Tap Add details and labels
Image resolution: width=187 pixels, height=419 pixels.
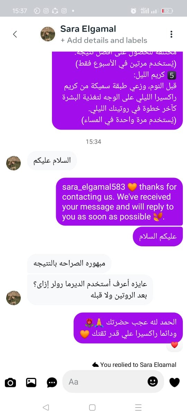click(x=104, y=40)
